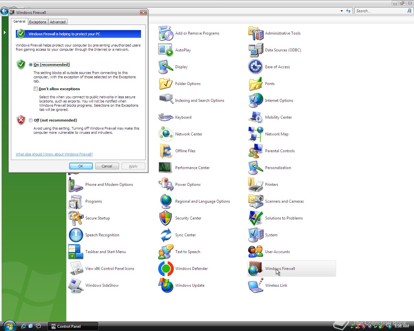Screen dimensions: 414x331
Task: Expand the address bar dropdown arrow
Action: pos(342,11)
